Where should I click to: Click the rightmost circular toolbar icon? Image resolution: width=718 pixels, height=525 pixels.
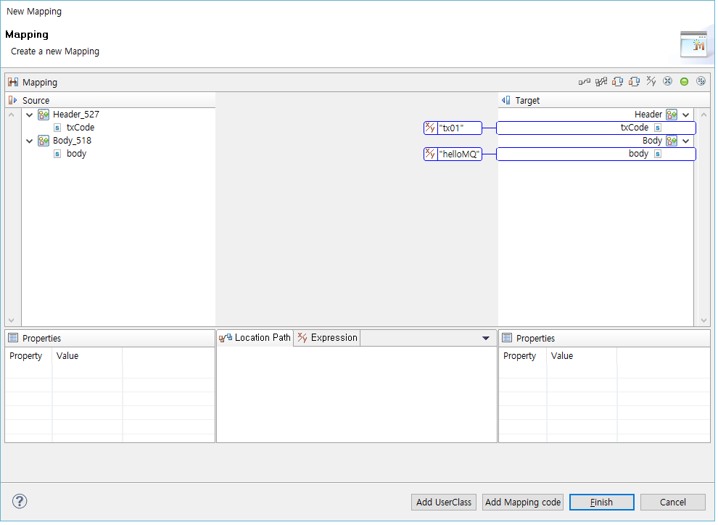(701, 81)
